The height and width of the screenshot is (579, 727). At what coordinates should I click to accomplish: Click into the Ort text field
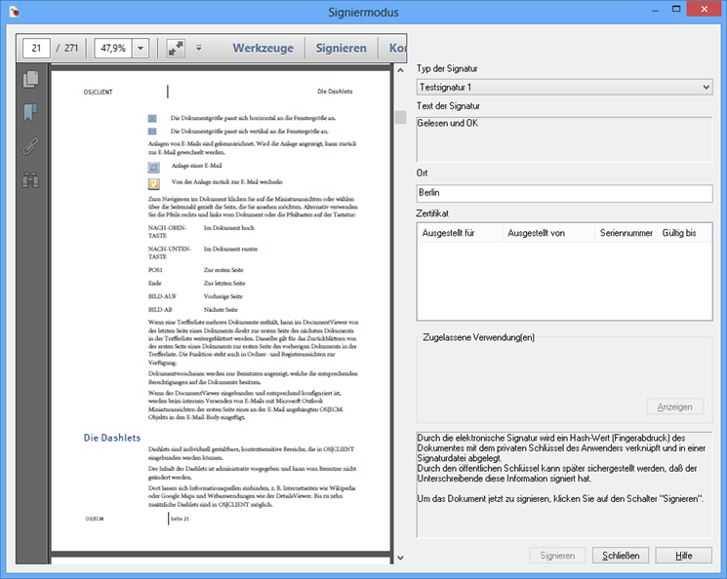click(563, 193)
